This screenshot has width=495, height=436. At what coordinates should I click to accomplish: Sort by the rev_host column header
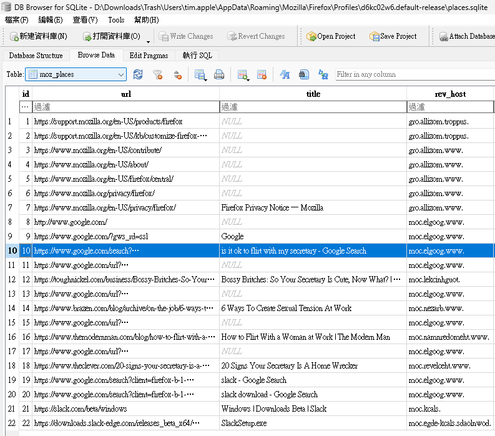450,94
